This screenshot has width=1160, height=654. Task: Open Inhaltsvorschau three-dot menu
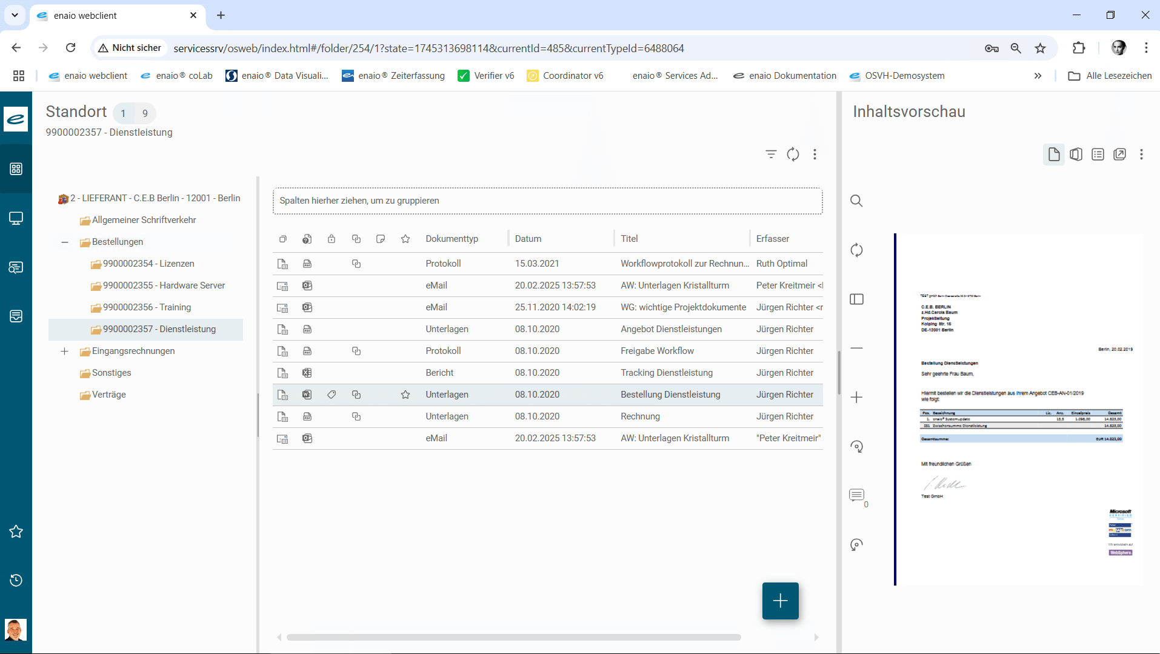pyautogui.click(x=1141, y=155)
